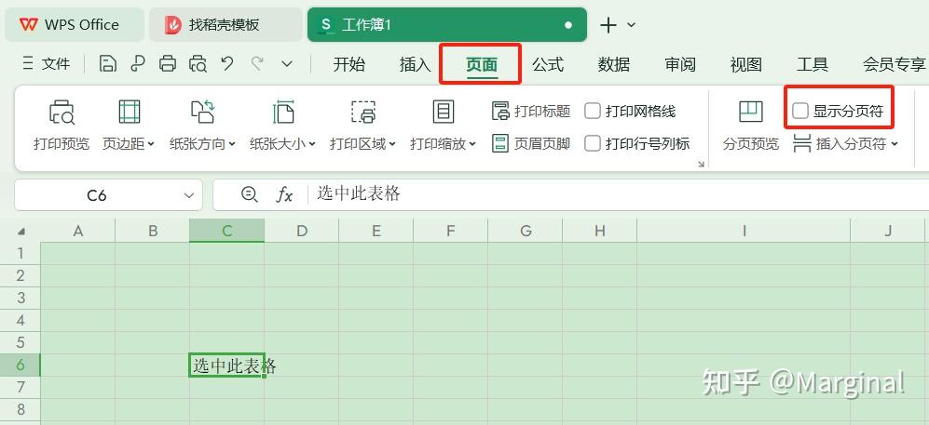Image resolution: width=929 pixels, height=425 pixels.
Task: Open the 打印缩放 dropdown
Action: [444, 126]
